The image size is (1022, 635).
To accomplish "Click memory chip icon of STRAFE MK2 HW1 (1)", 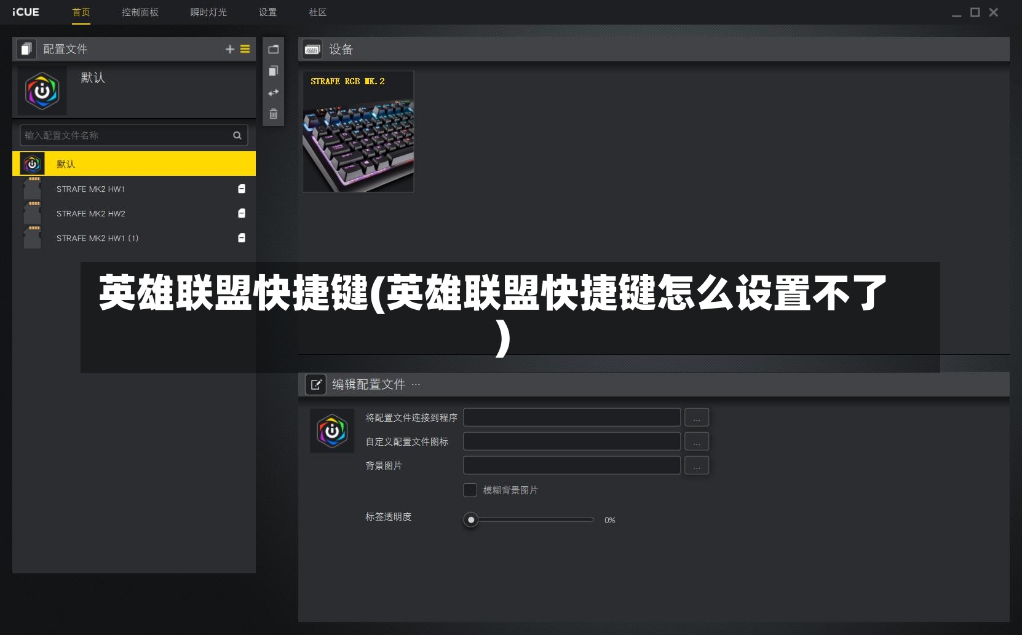I will pyautogui.click(x=32, y=237).
